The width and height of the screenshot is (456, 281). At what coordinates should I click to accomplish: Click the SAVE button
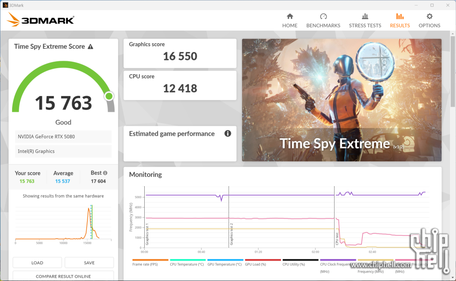point(89,263)
